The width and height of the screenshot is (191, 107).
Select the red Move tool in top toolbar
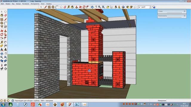pos(80,7)
